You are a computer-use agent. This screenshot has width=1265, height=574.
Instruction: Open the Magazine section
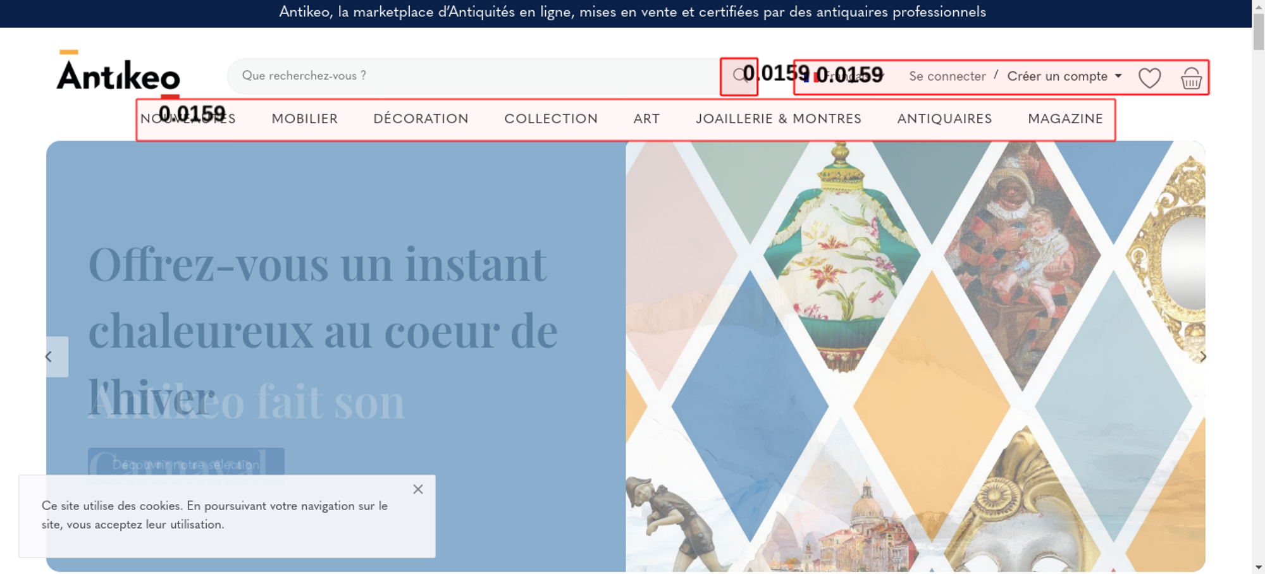tap(1065, 119)
